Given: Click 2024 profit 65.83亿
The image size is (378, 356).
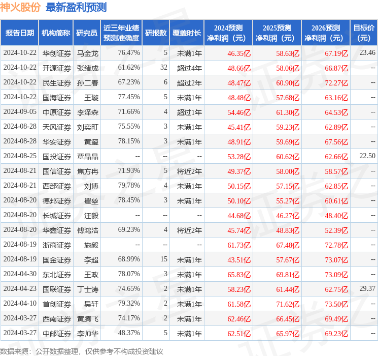Looking at the screenshot, I should 239,274.
